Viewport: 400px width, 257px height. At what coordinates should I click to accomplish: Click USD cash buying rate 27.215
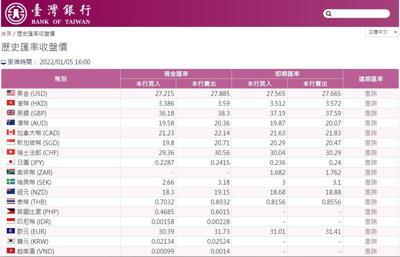click(164, 94)
